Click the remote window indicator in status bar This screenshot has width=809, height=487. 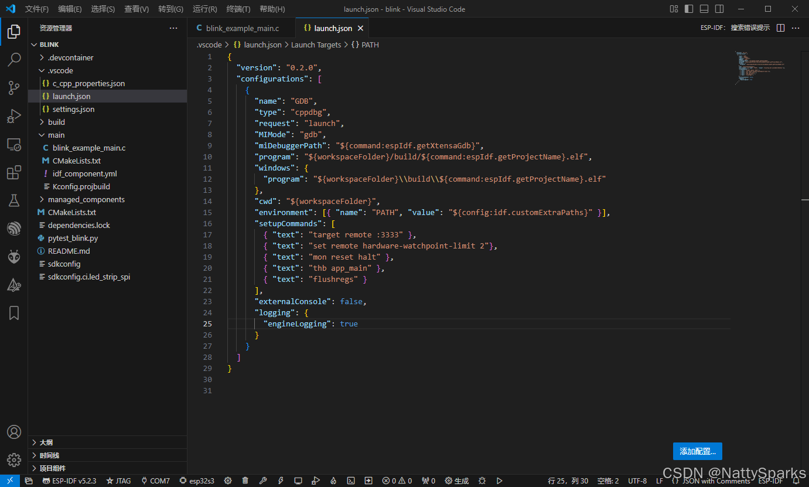point(10,481)
